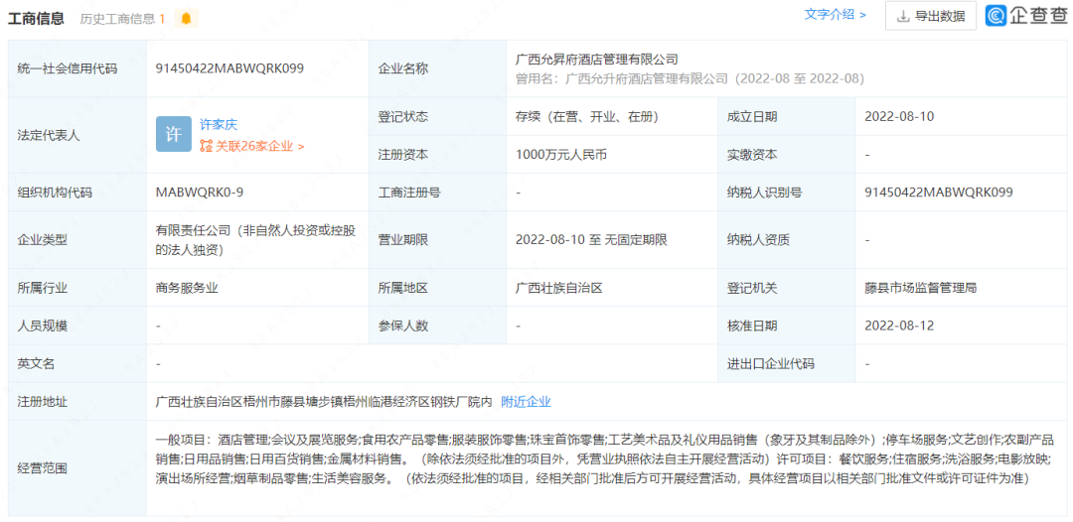This screenshot has width=1073, height=522.
Task: Click the 许 avatar icon
Action: [174, 134]
